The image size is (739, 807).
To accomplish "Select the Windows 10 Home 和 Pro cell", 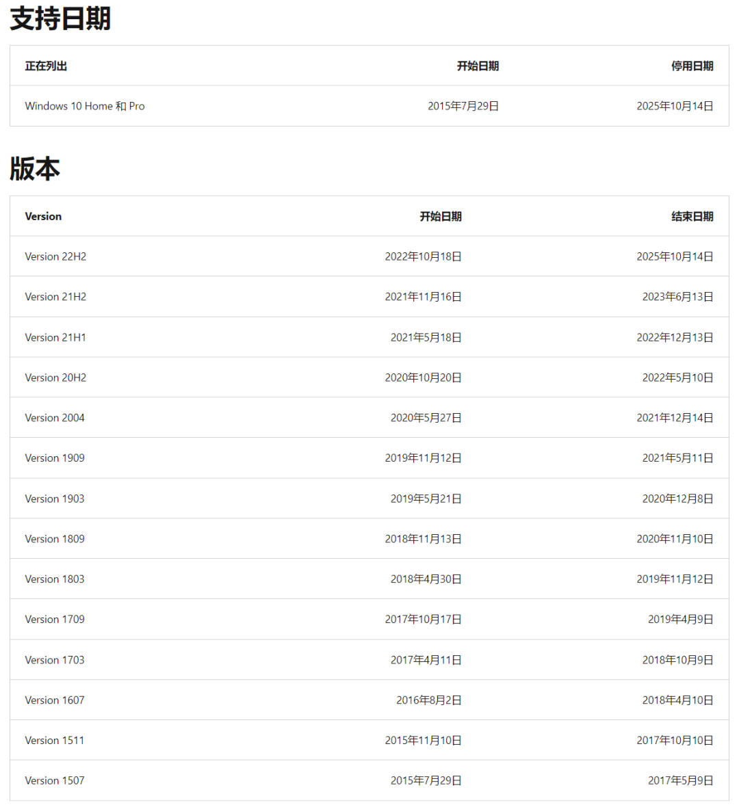I will point(85,106).
